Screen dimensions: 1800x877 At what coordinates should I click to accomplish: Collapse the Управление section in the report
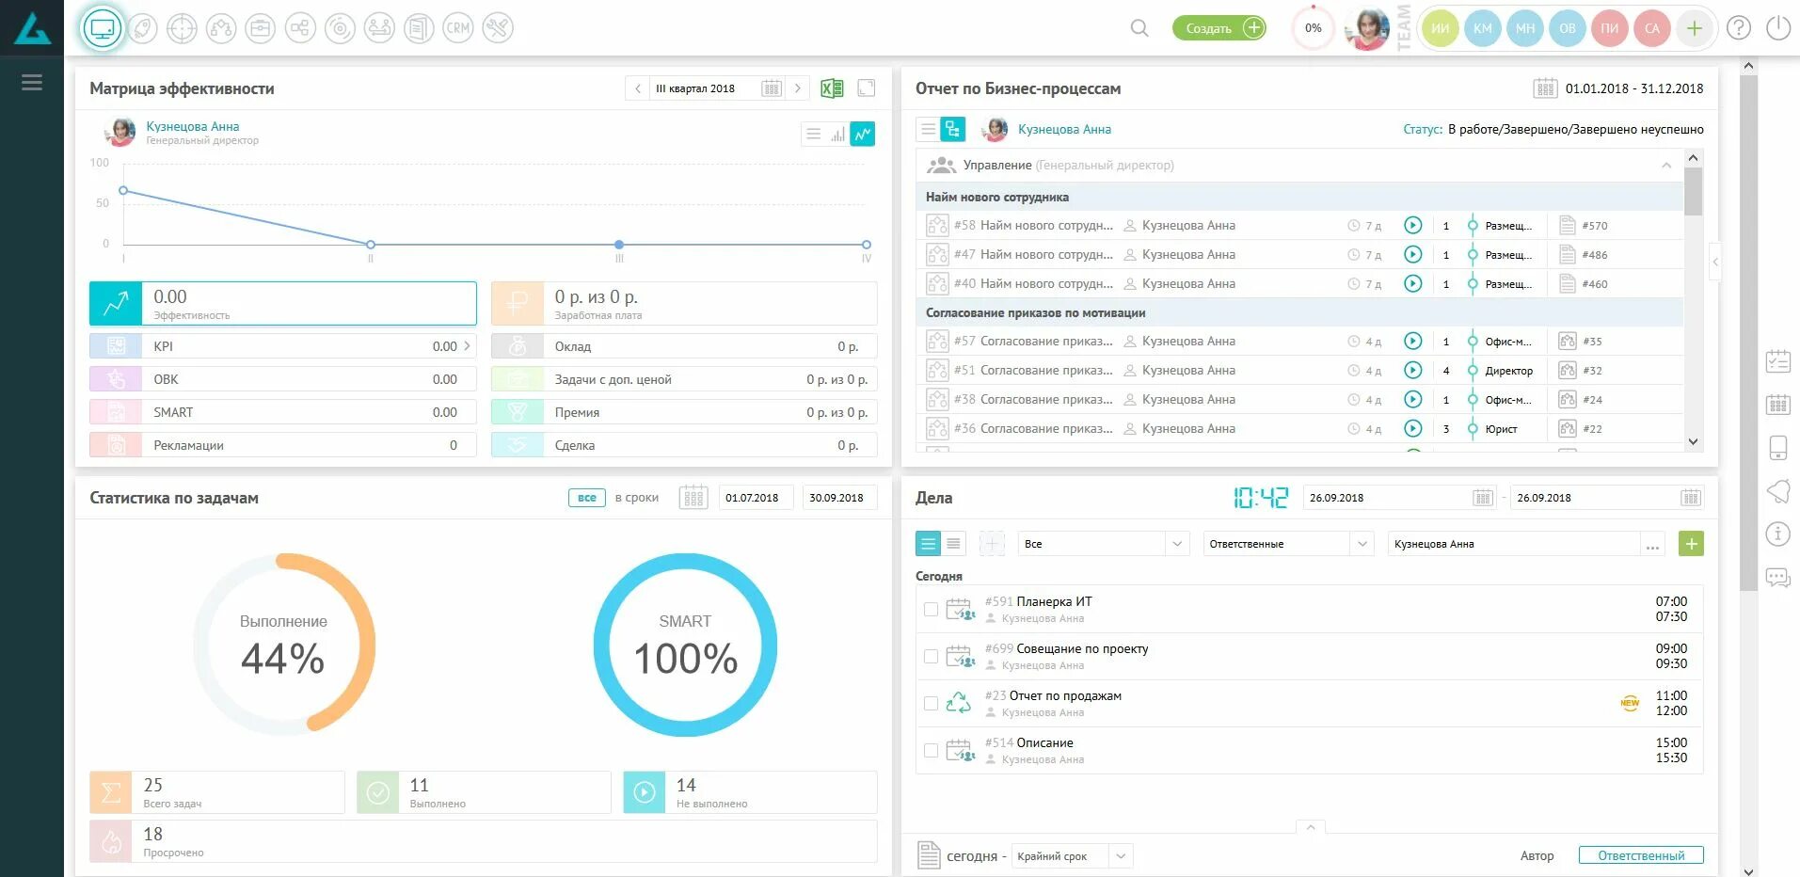pyautogui.click(x=1667, y=165)
